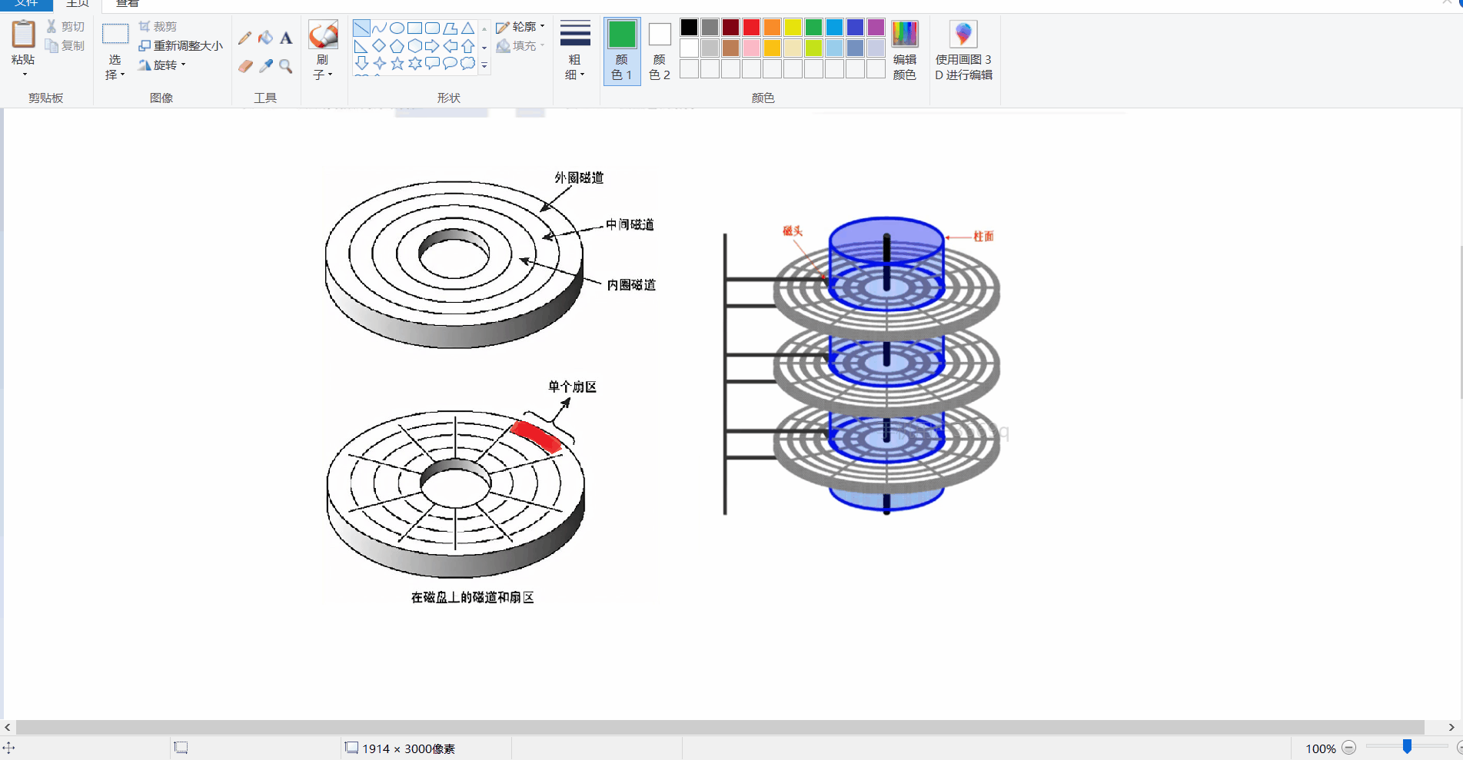Click Edit with Paint 3D button
Viewport: 1463px width, 760px height.
963,51
